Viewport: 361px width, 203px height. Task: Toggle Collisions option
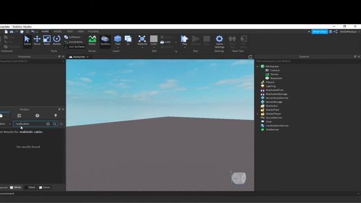[73, 37]
